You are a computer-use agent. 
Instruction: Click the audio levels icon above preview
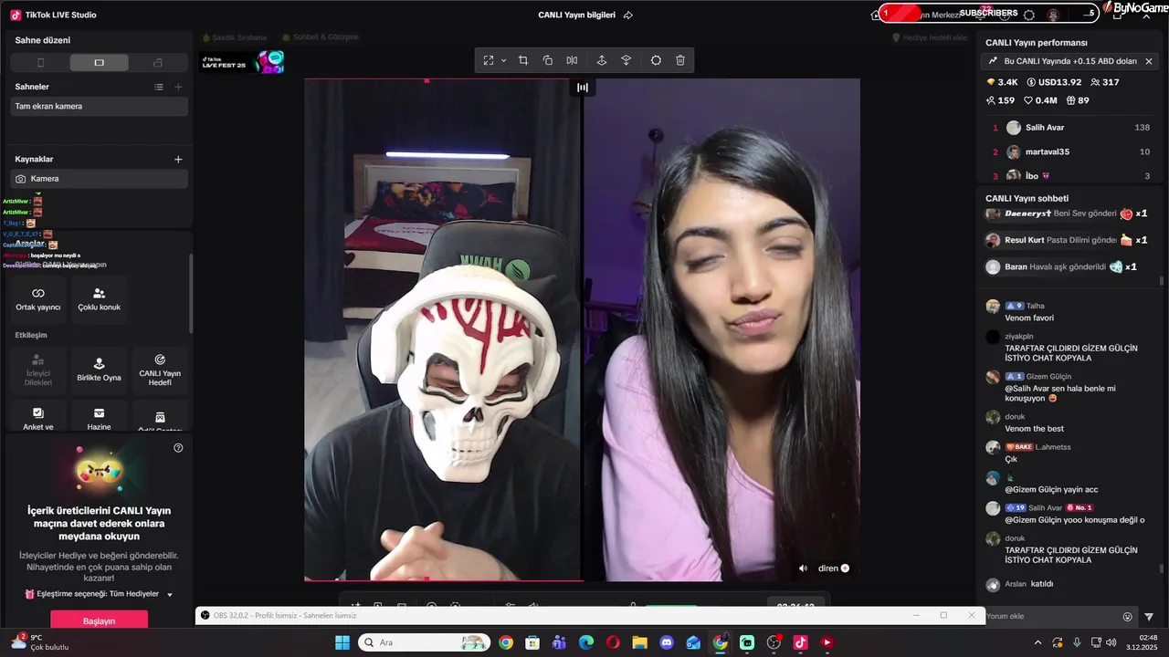coord(583,88)
